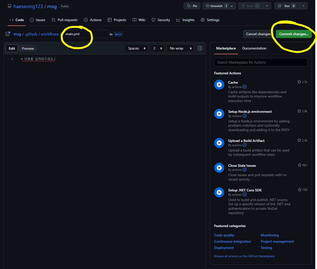The height and width of the screenshot is (269, 317).
Task: Navigate to .github breadcrumb folder
Action: (31, 34)
